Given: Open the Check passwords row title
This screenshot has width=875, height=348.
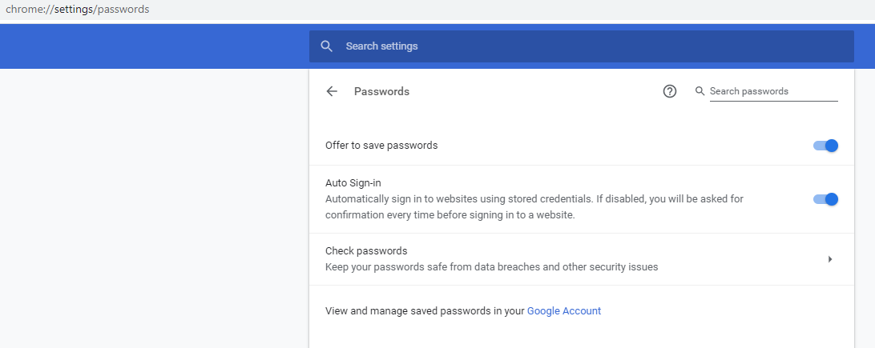Looking at the screenshot, I should pyautogui.click(x=366, y=250).
